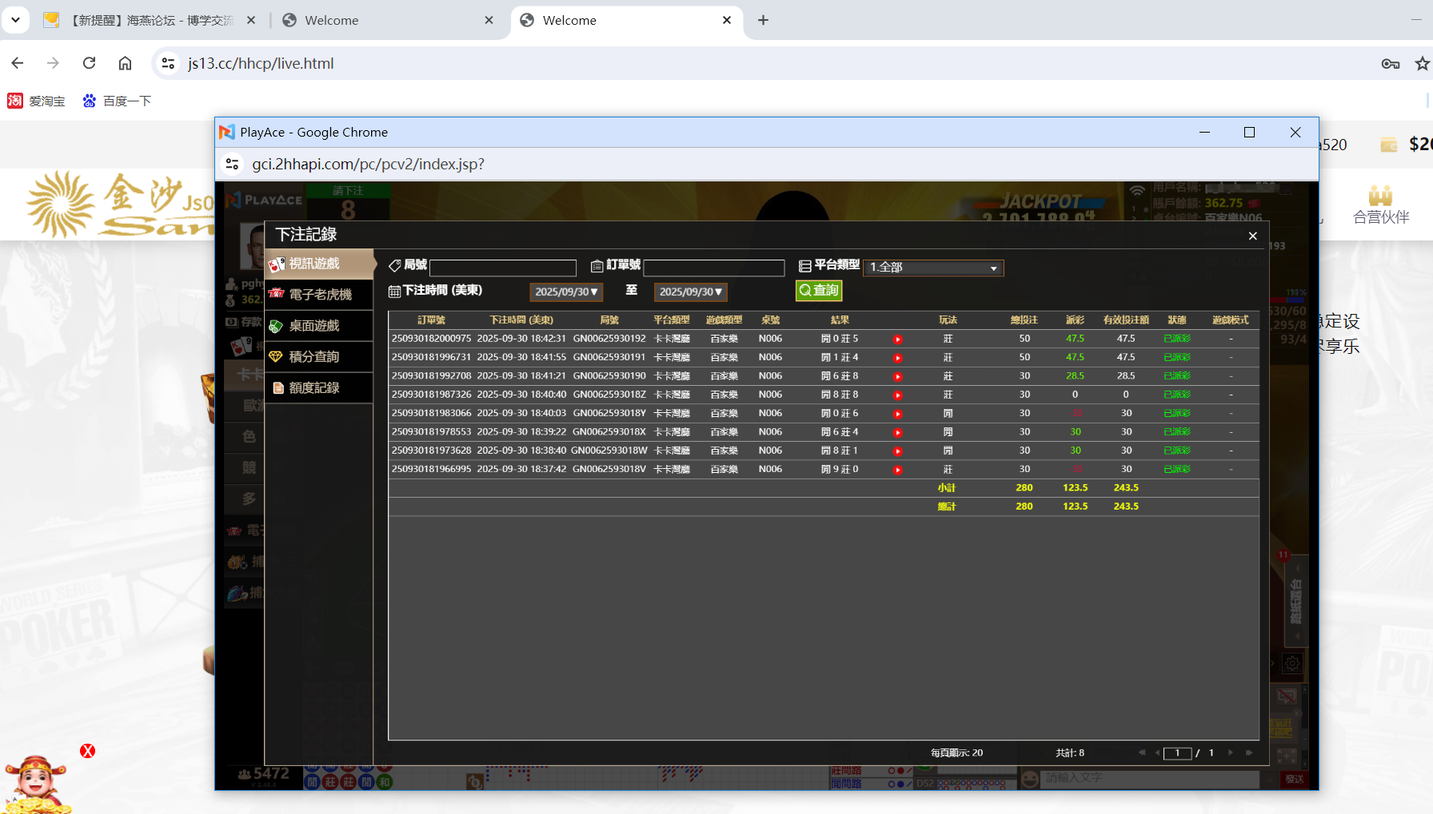Go to the next page with the arrow icon
The image size is (1433, 814).
coord(1231,752)
